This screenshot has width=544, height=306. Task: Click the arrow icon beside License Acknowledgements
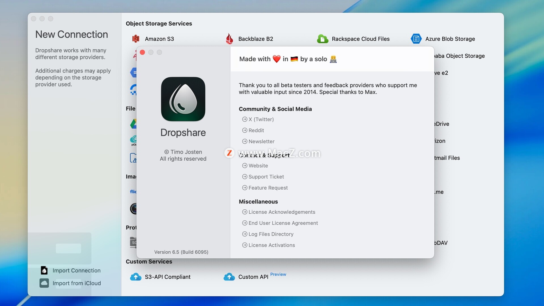coord(245,212)
